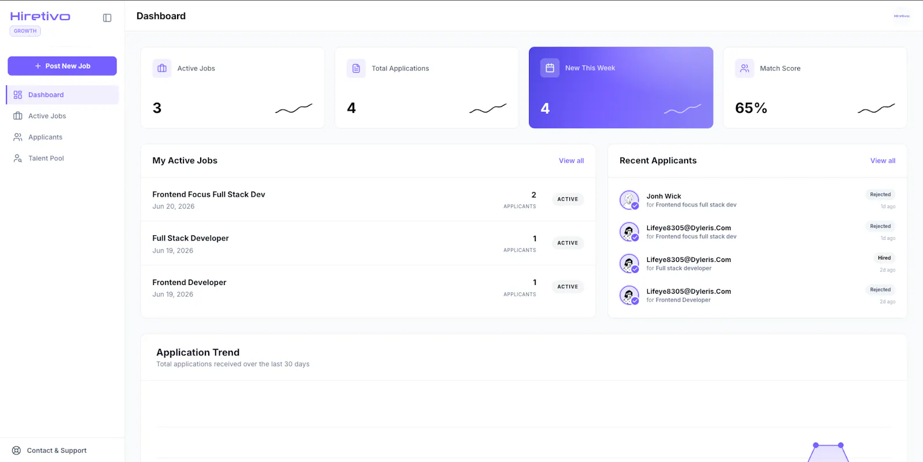Click the Total Applications card sparkline

tap(488, 108)
